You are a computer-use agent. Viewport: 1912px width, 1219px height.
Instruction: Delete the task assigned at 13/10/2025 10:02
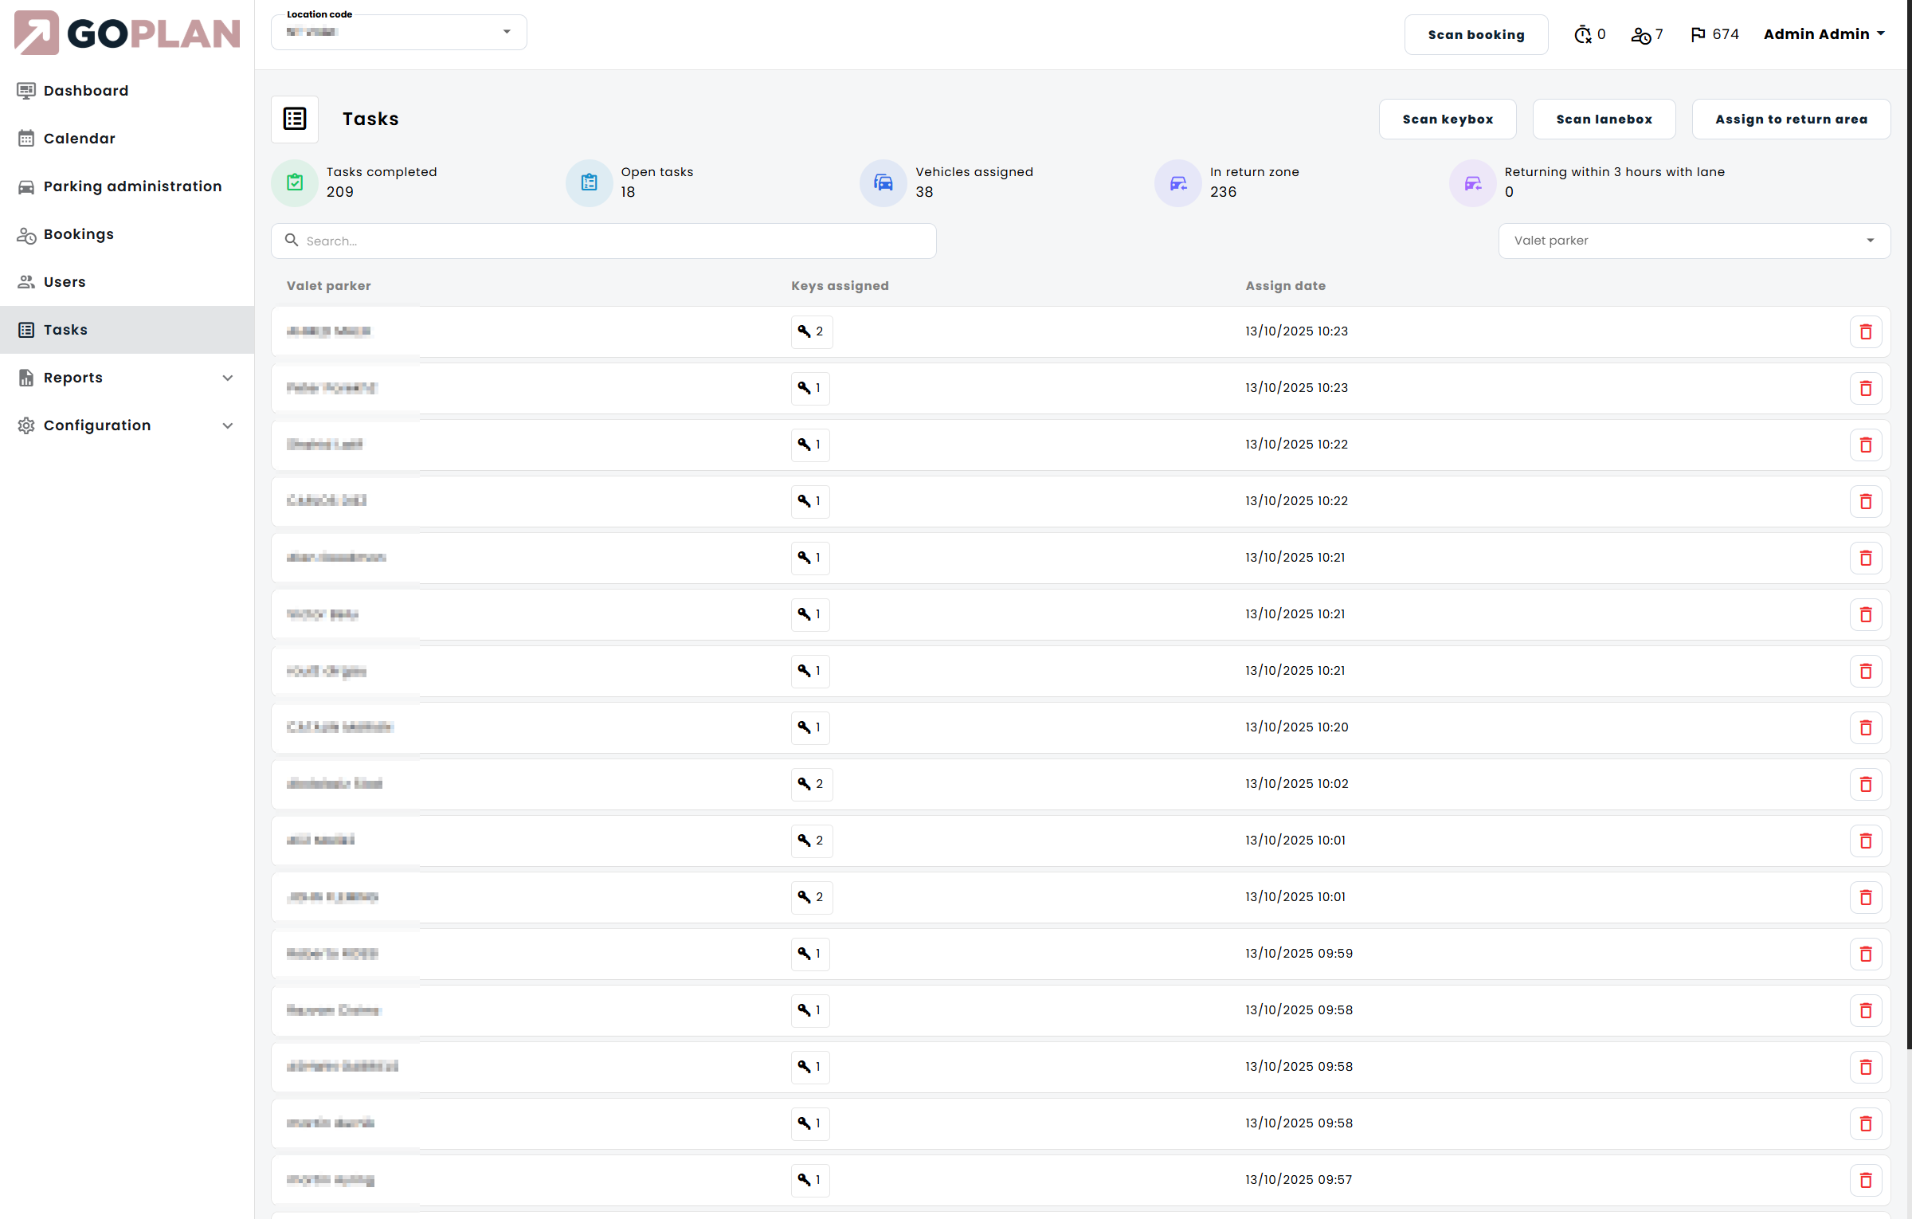pyautogui.click(x=1865, y=784)
